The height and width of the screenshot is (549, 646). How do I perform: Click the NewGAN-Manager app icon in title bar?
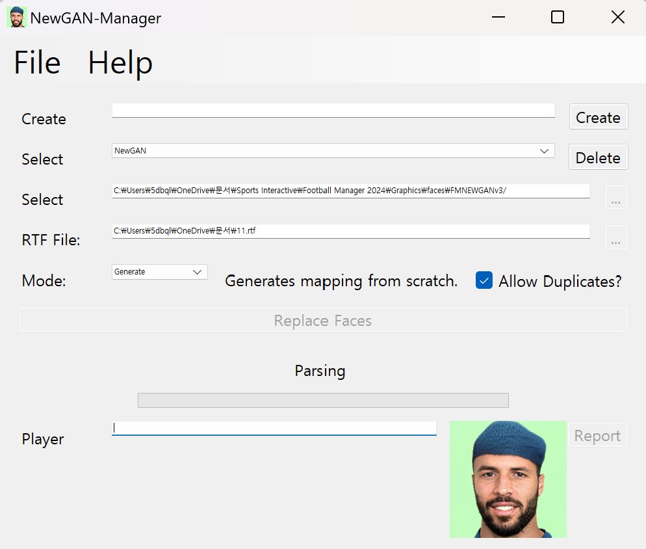coord(16,18)
